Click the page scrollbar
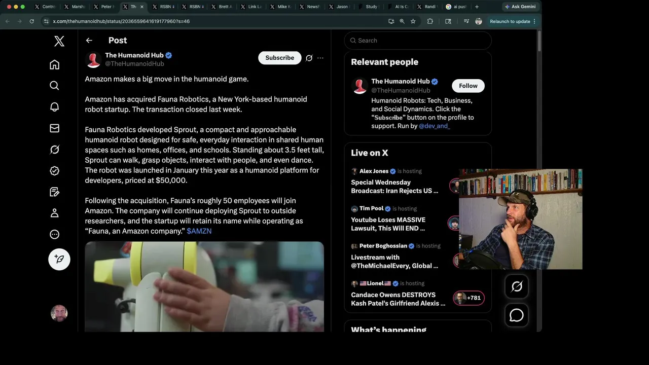649x365 pixels. coord(539,41)
